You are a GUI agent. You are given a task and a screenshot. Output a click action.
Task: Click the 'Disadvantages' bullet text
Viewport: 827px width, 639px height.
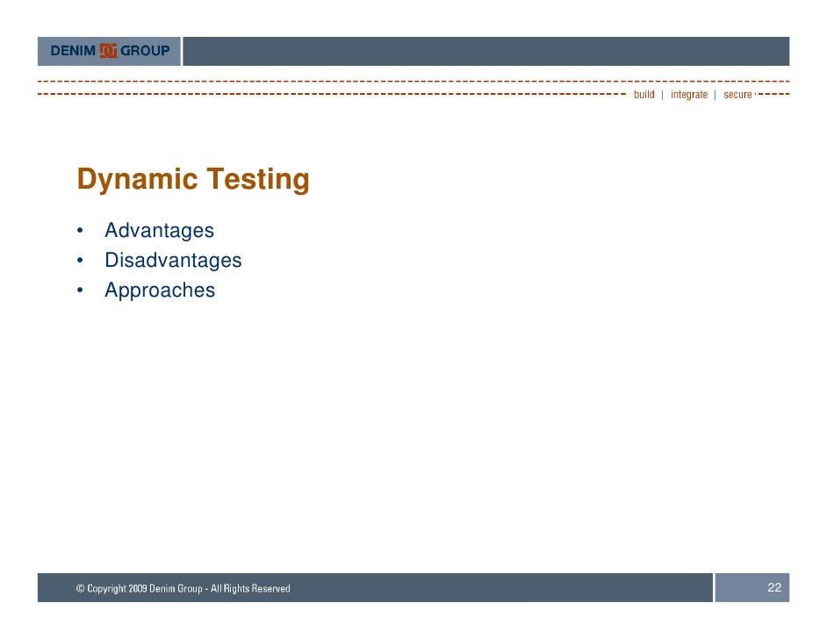point(173,260)
